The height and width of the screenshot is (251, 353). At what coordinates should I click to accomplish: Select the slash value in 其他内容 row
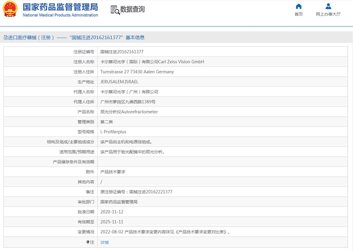(101, 182)
